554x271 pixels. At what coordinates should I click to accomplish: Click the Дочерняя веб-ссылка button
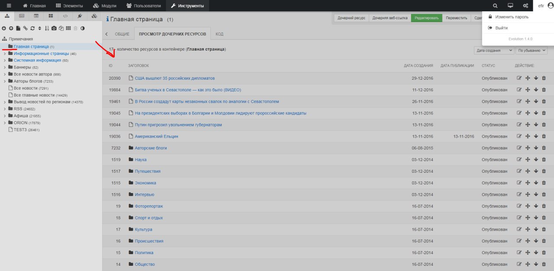pyautogui.click(x=390, y=18)
